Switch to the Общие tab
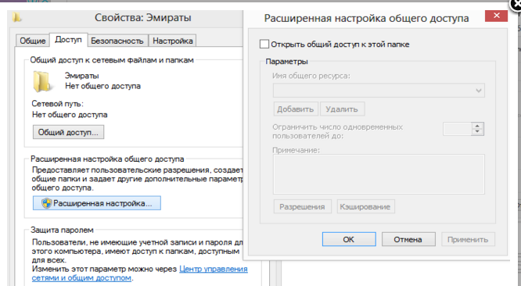Image resolution: width=521 pixels, height=286 pixels. pyautogui.click(x=33, y=41)
